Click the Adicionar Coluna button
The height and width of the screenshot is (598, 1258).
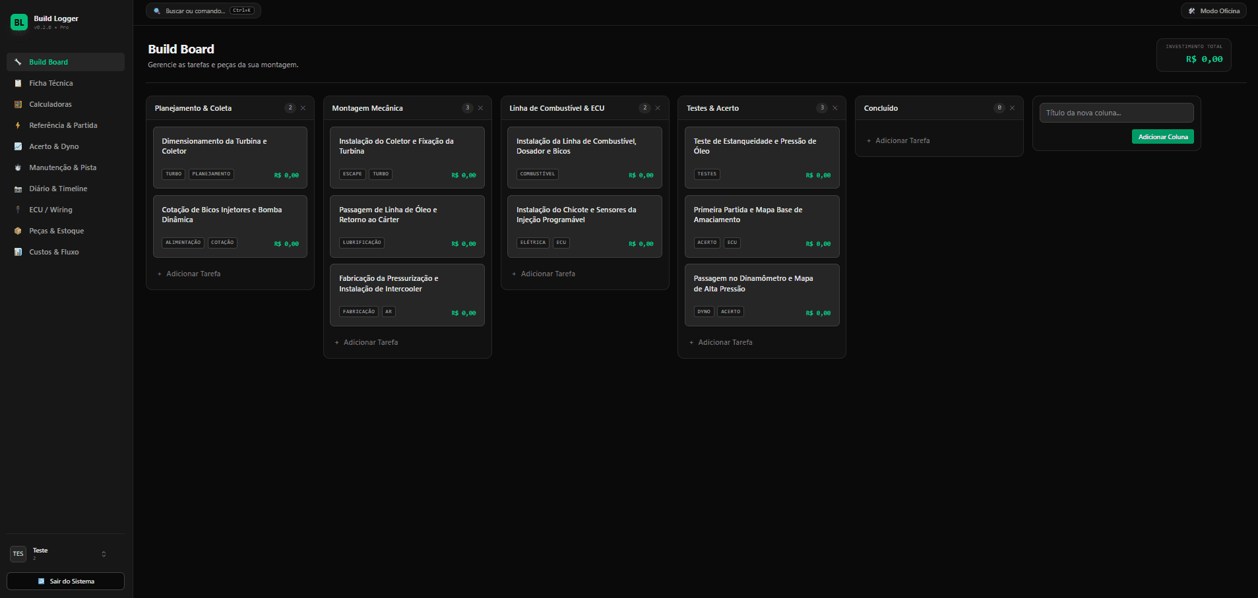pos(1162,136)
